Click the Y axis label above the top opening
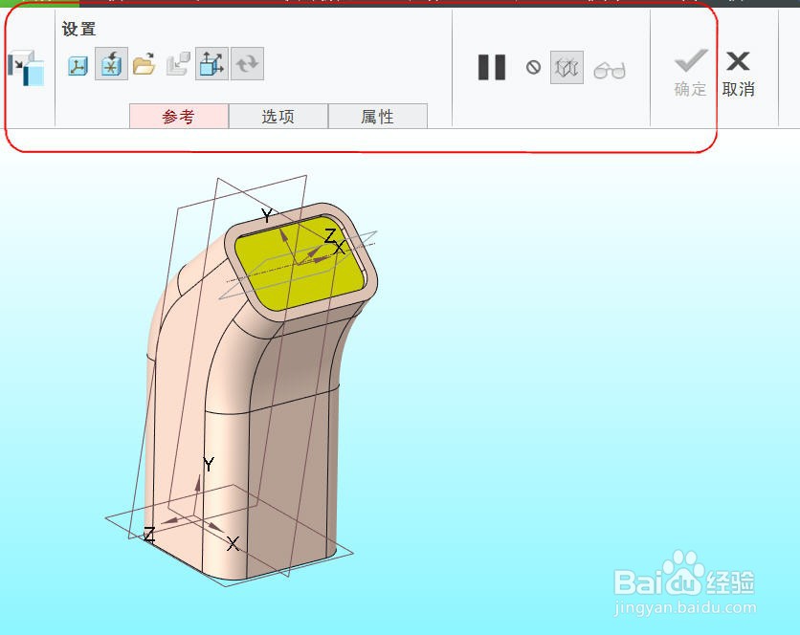This screenshot has height=635, width=800. (x=266, y=215)
